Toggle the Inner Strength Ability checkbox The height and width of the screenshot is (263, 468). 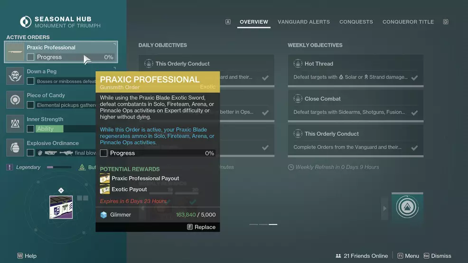[x=30, y=129]
